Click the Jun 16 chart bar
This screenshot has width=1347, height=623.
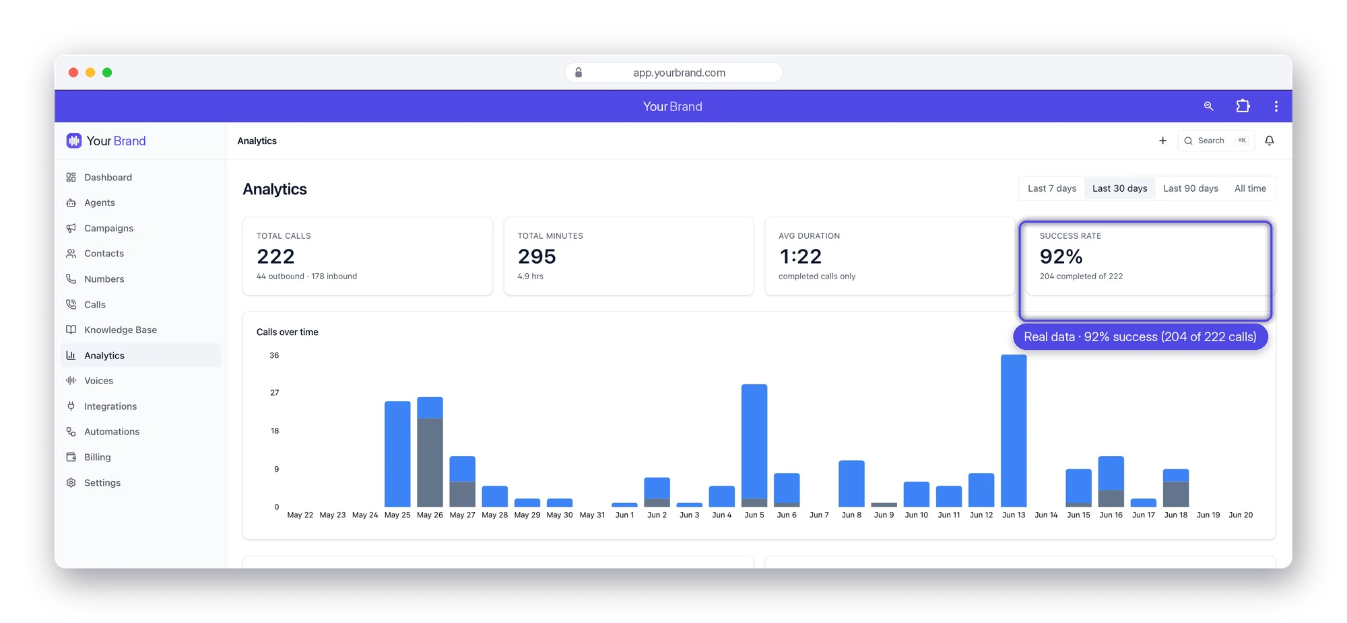[1111, 482]
